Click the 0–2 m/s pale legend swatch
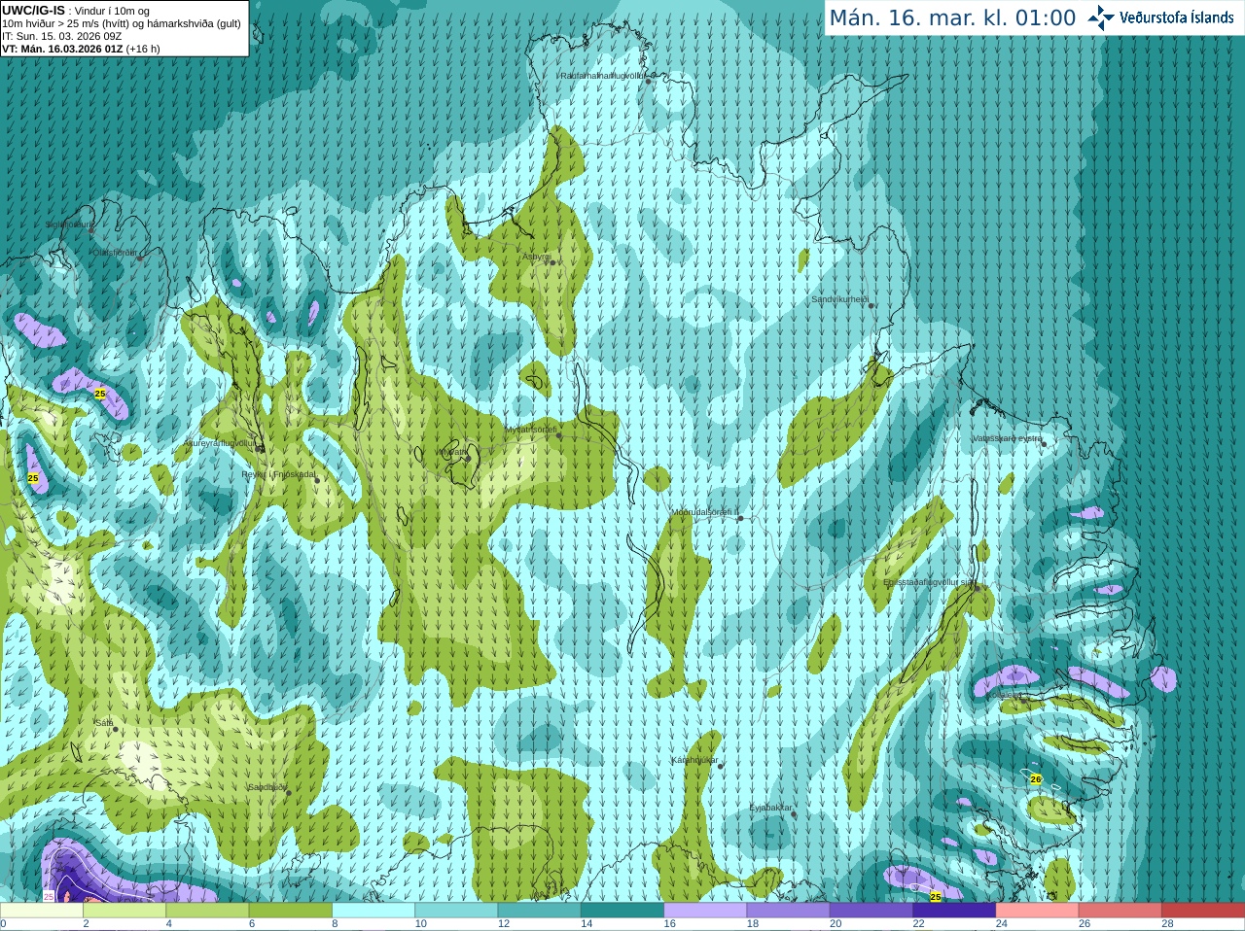 pos(41,911)
